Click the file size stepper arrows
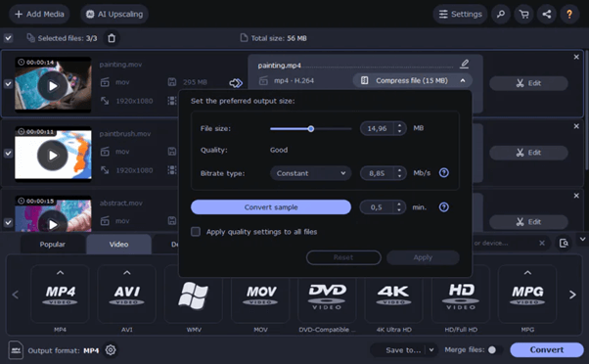Image resolution: width=589 pixels, height=364 pixels. tap(399, 128)
